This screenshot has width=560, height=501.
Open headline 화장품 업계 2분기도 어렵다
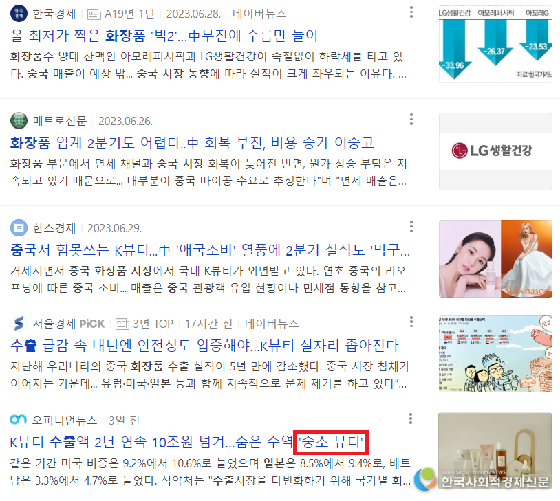point(192,143)
